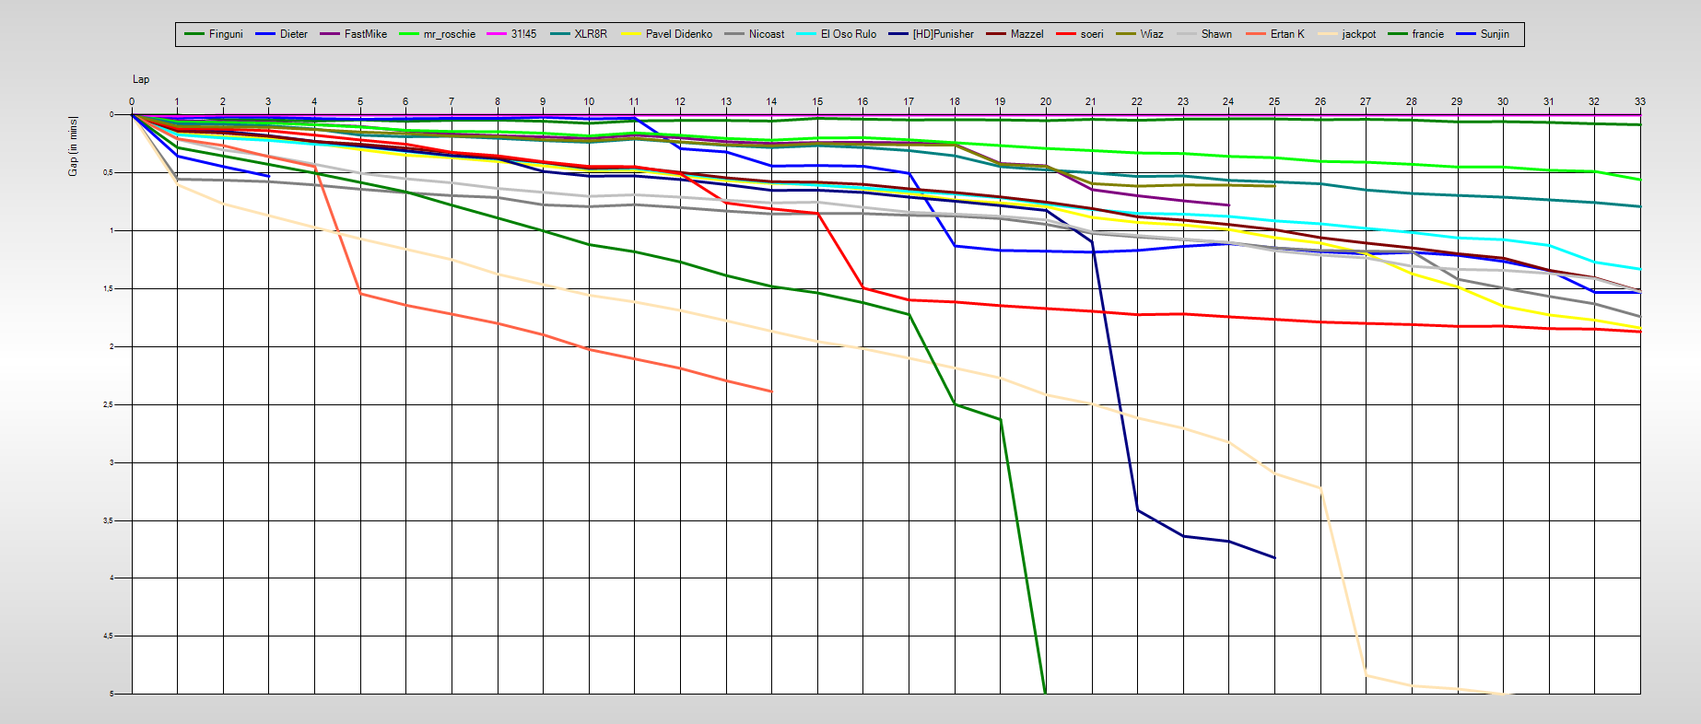Click lap number 17 on the axis
Screen dimensions: 1701x724
pos(909,101)
